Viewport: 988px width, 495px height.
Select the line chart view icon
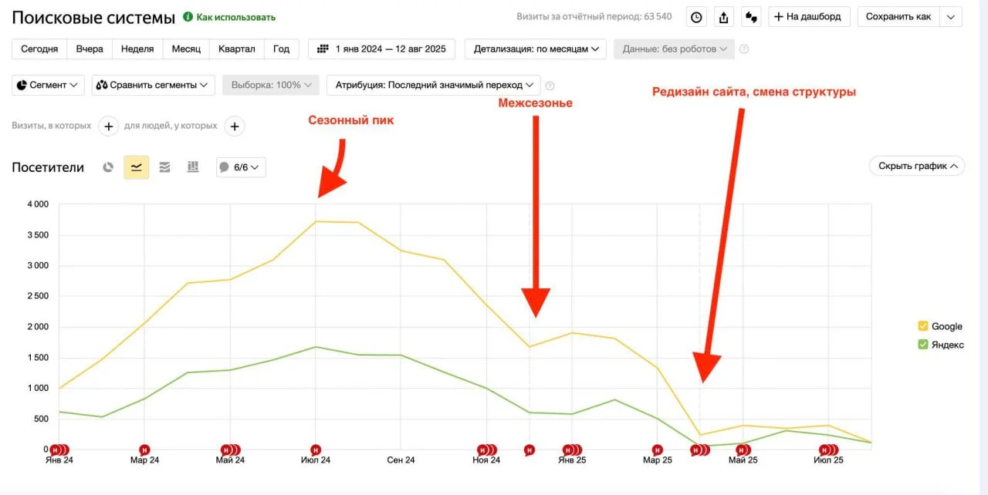(x=137, y=167)
